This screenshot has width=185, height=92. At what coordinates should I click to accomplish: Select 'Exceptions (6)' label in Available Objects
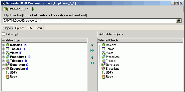[x=20, y=69]
